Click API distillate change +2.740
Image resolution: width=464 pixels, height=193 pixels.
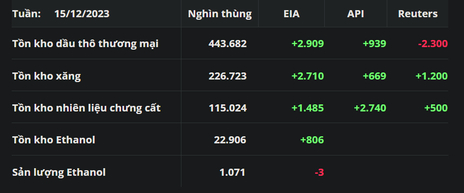point(370,108)
